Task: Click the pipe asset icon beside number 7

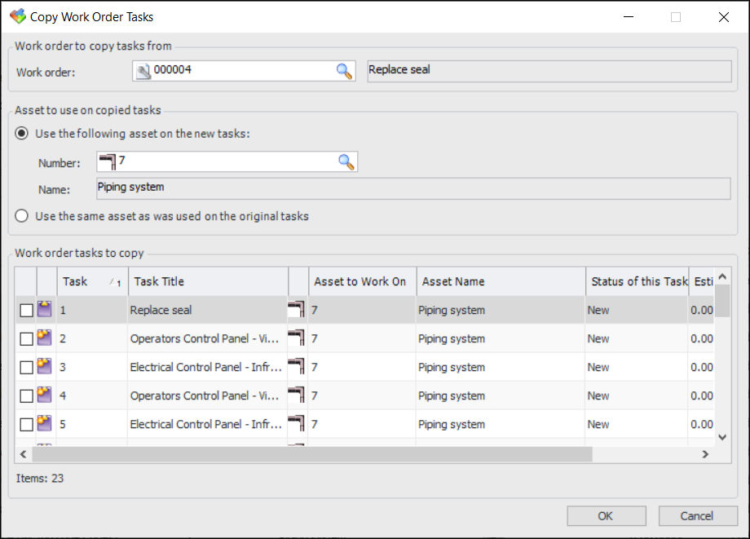Action: coord(107,162)
